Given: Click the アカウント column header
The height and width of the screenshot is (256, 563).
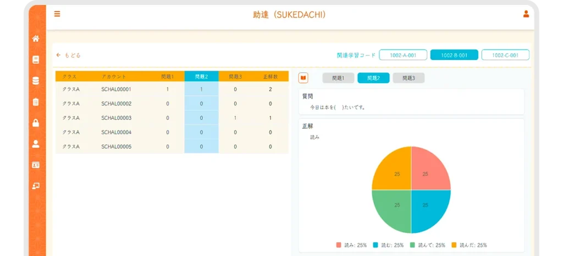Looking at the screenshot, I should point(114,76).
